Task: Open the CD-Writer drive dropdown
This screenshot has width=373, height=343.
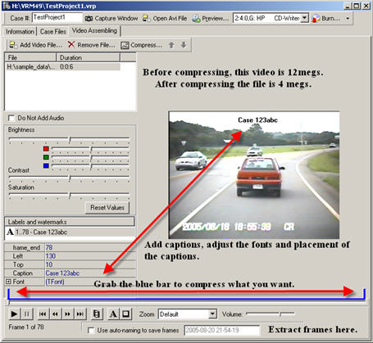Action: point(305,18)
